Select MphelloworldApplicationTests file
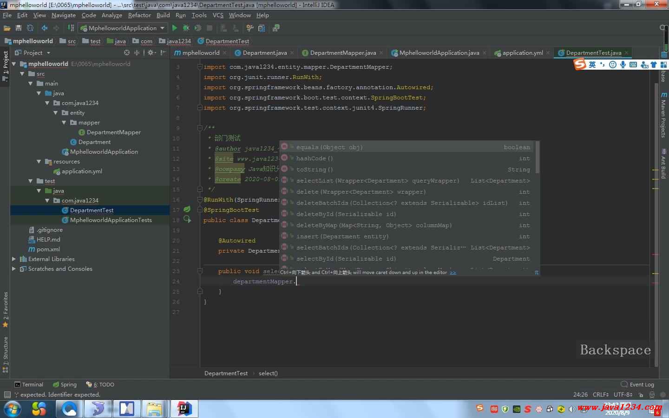Image resolution: width=669 pixels, height=418 pixels. 111,220
